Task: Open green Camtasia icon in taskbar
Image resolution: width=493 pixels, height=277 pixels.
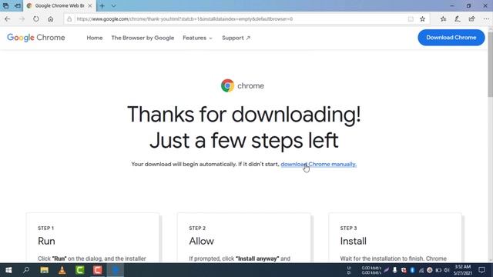Action: tap(80, 270)
